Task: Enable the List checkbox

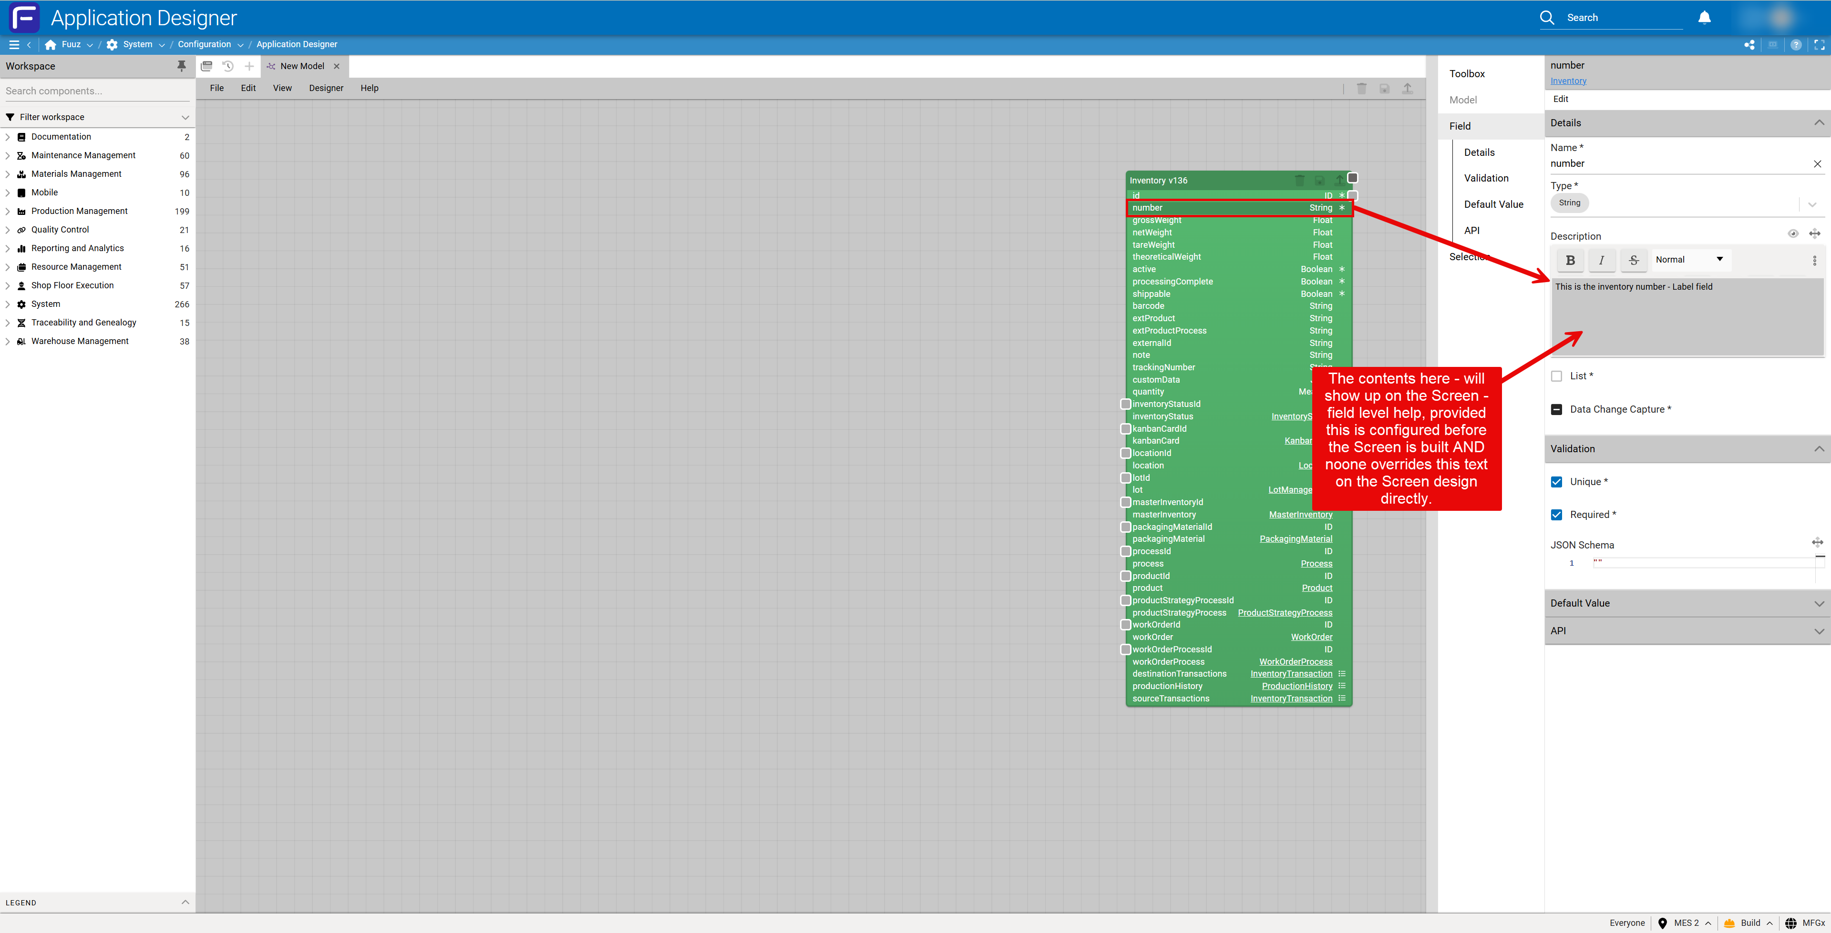Action: pyautogui.click(x=1557, y=376)
